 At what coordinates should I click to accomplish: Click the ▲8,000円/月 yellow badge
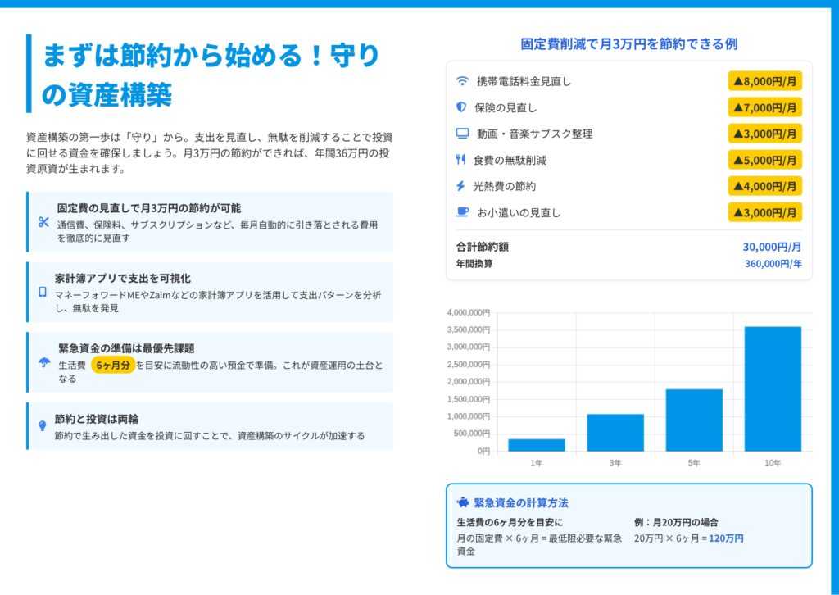[764, 81]
